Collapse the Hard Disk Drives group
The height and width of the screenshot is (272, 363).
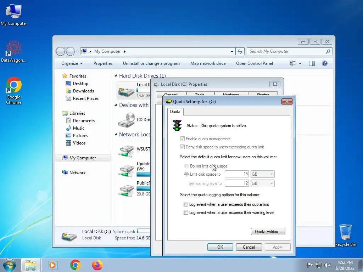click(x=116, y=76)
